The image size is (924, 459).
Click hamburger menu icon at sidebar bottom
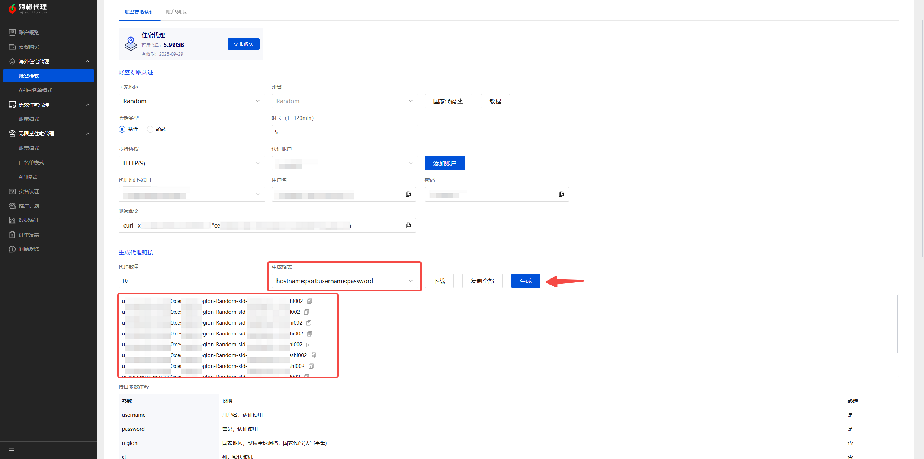coord(12,450)
